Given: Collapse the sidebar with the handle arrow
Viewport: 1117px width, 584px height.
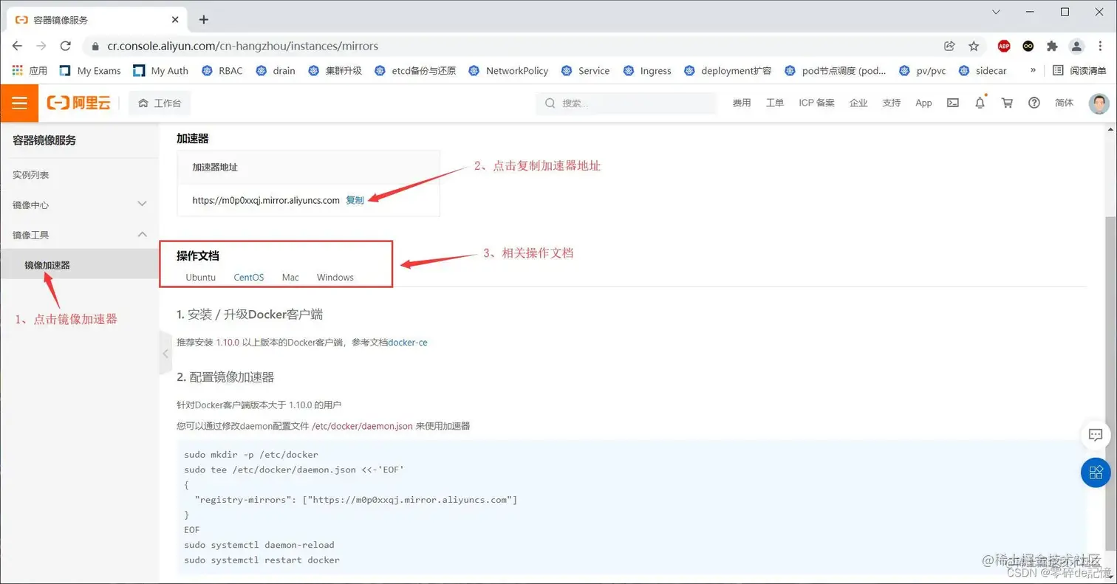Looking at the screenshot, I should click(x=165, y=354).
